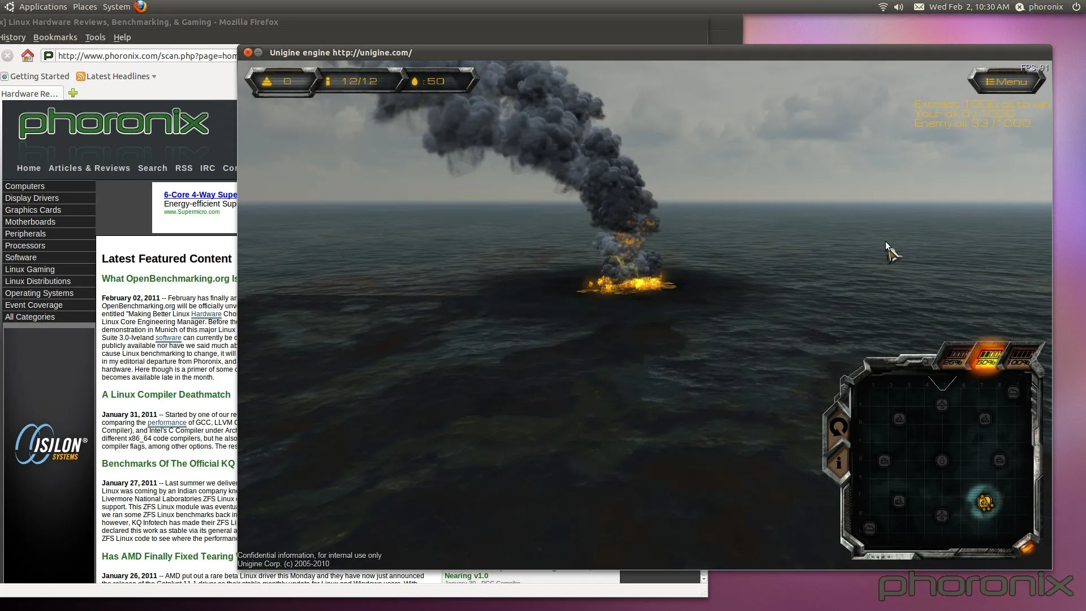1086x611 pixels.
Task: Open the IRC link on Phoronix
Action: [208, 168]
